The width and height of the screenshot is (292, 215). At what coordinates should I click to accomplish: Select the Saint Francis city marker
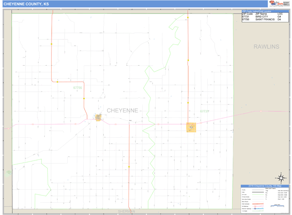tap(98, 118)
